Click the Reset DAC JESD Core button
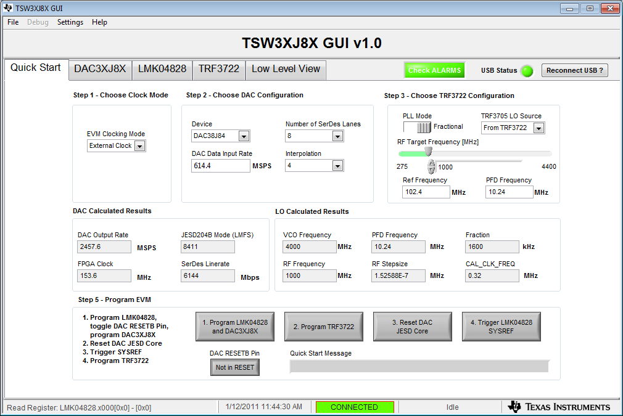 click(412, 327)
